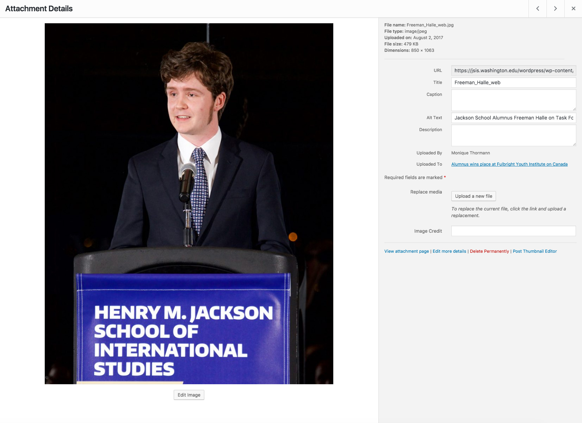Click into the Title input field
582x423 pixels.
coord(514,82)
